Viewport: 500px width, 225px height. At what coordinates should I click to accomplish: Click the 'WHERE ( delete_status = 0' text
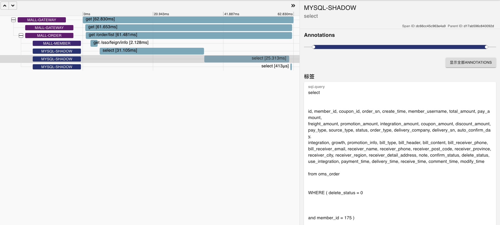336,193
